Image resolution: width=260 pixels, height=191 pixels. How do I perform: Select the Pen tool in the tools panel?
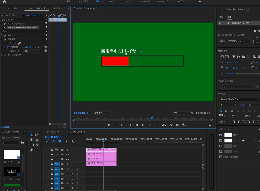[37, 145]
